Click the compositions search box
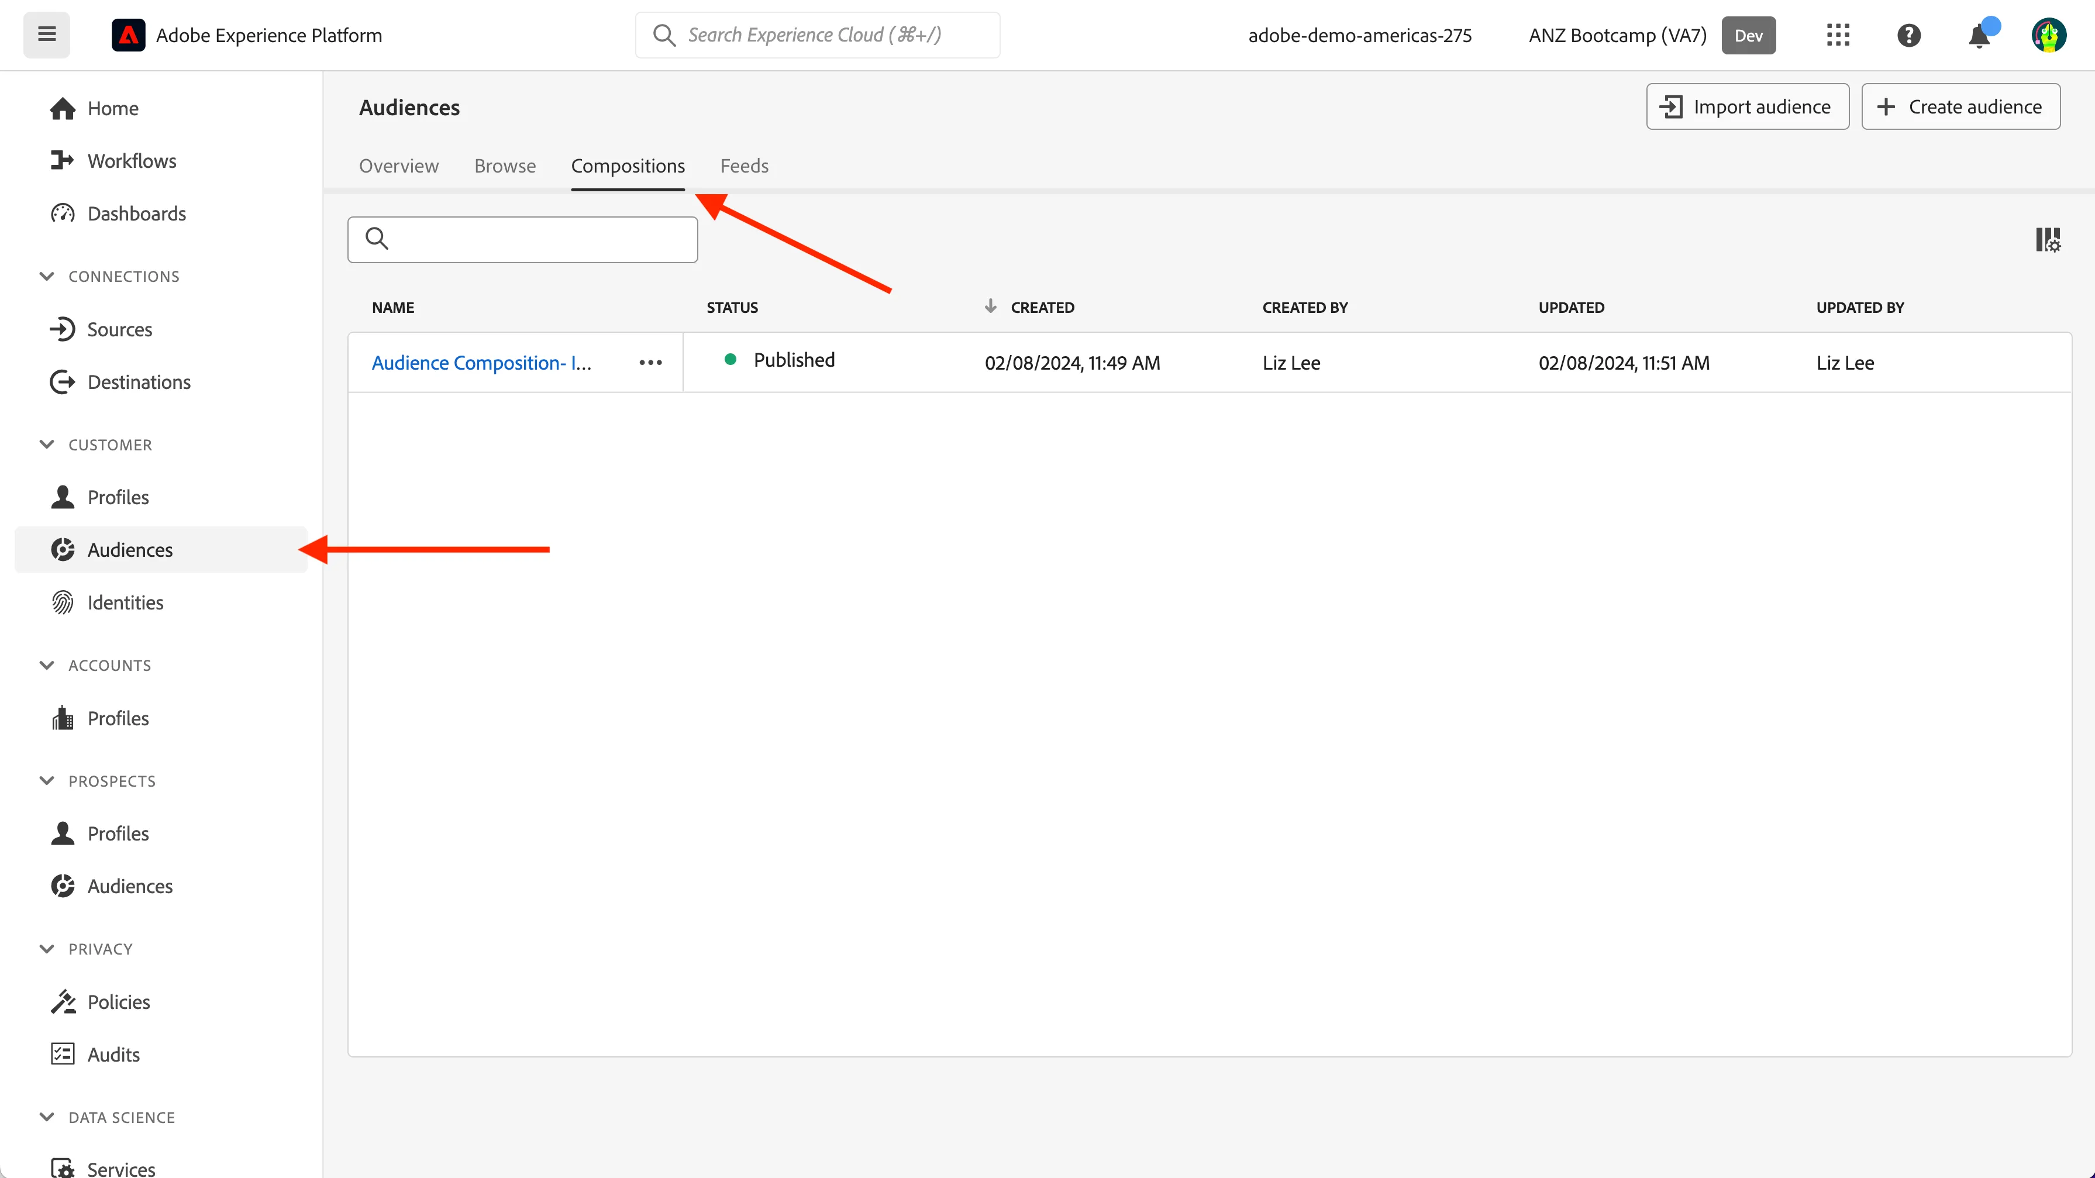This screenshot has width=2095, height=1178. [522, 239]
